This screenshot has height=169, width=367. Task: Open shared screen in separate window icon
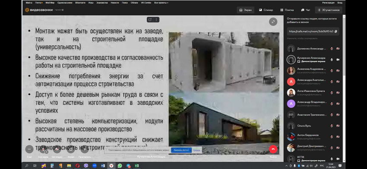150,20
